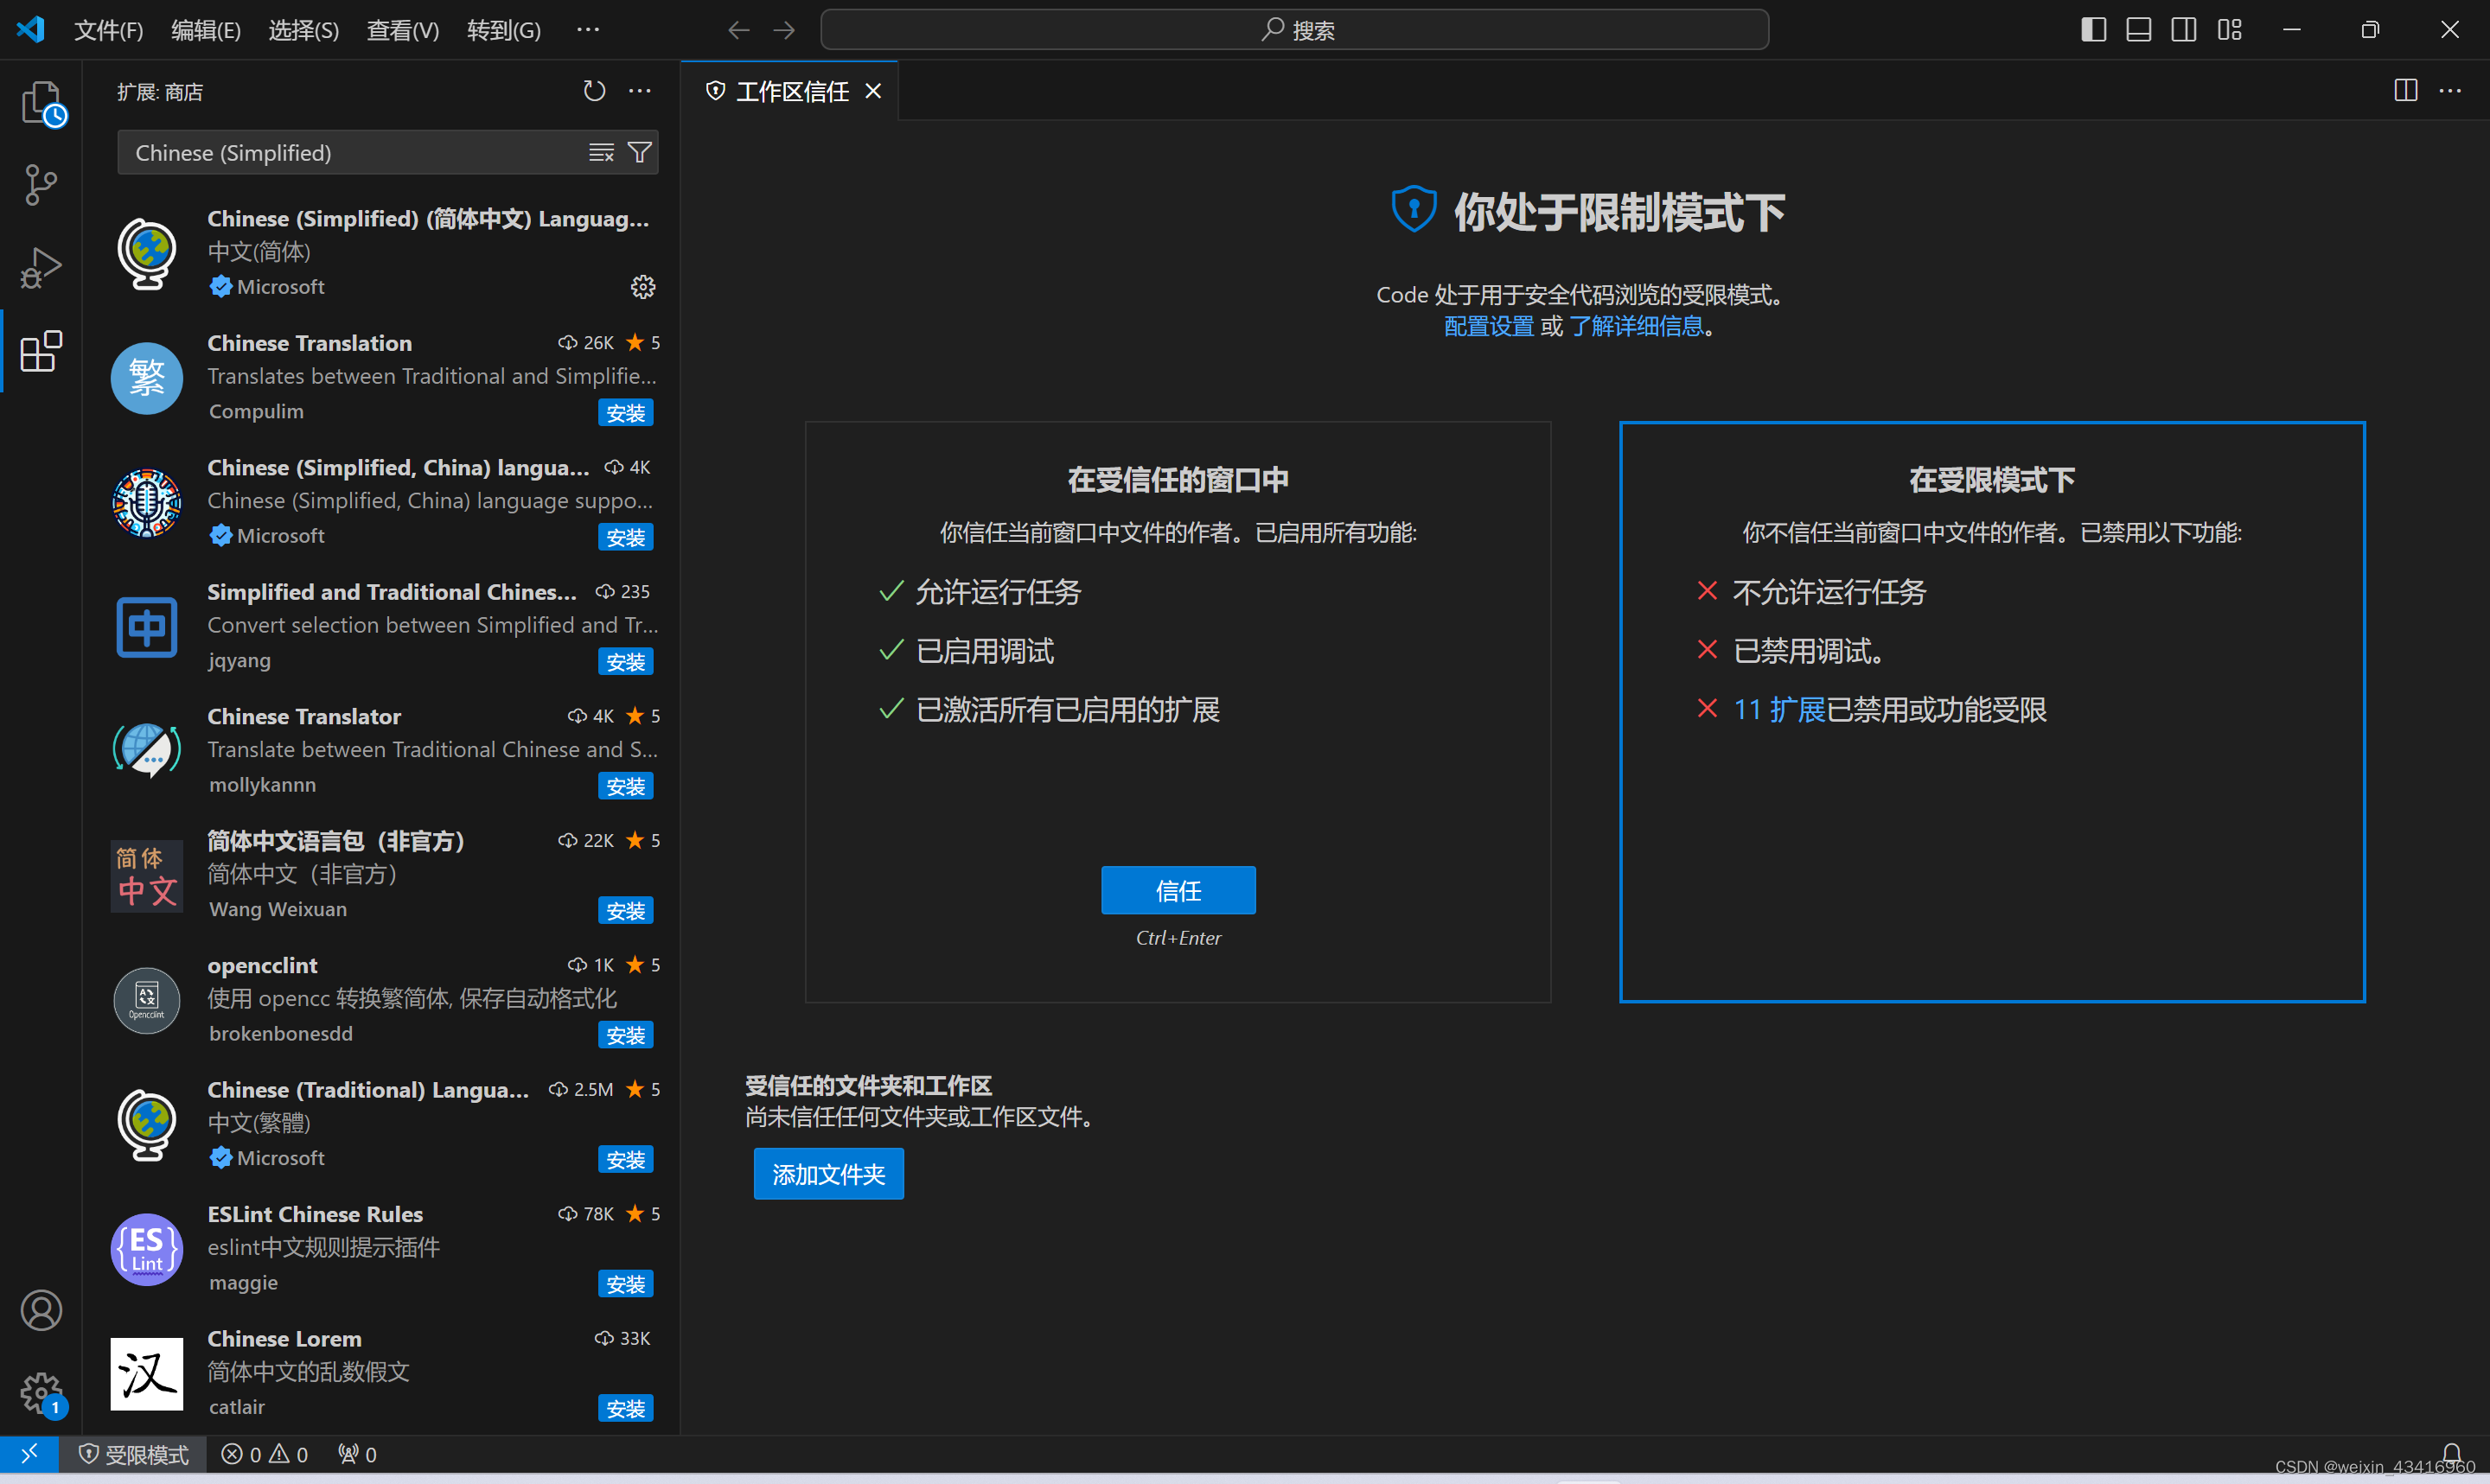Image resolution: width=2490 pixels, height=1484 pixels.
Task: Toggle the bottom panel layout
Action: point(2138,30)
